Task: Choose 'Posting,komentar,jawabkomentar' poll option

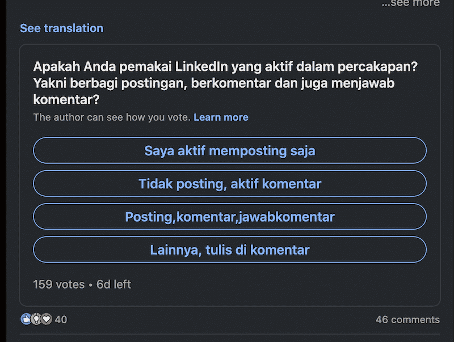Action: [x=230, y=217]
